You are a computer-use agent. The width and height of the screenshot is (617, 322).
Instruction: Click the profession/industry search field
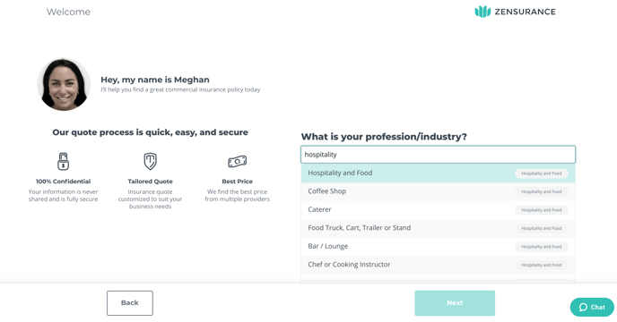[x=438, y=155]
